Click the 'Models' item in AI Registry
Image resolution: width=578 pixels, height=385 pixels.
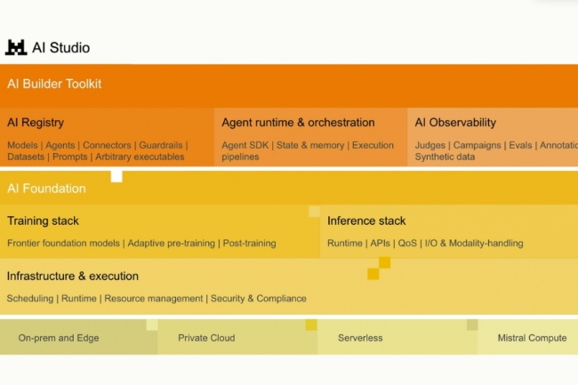pos(22,145)
